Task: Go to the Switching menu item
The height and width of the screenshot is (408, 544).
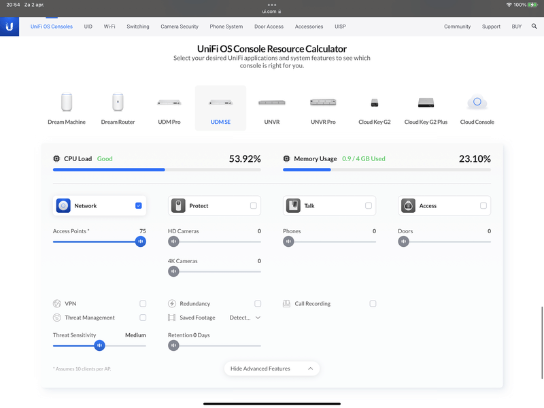Action: (x=138, y=27)
